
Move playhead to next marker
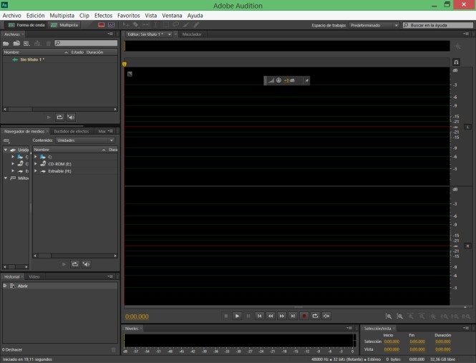(x=293, y=316)
